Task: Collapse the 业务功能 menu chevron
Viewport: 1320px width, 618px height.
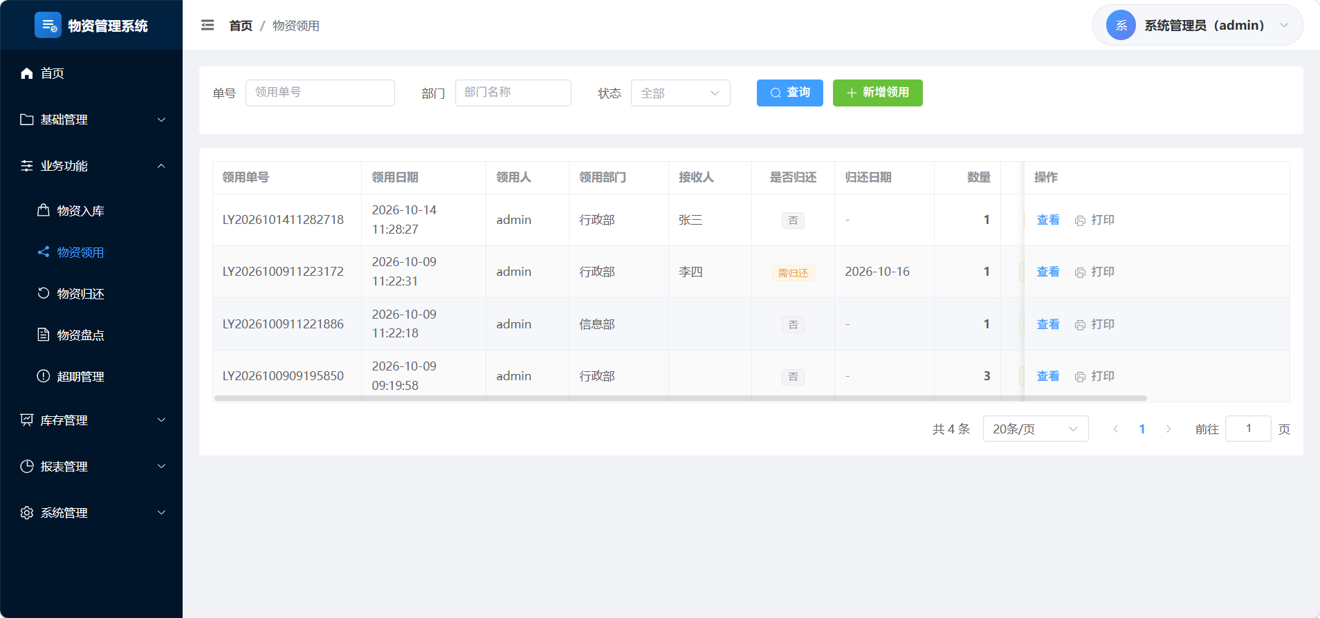Action: [x=161, y=166]
